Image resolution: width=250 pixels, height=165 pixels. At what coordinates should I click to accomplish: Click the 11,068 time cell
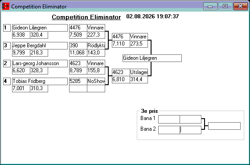coord(78,53)
